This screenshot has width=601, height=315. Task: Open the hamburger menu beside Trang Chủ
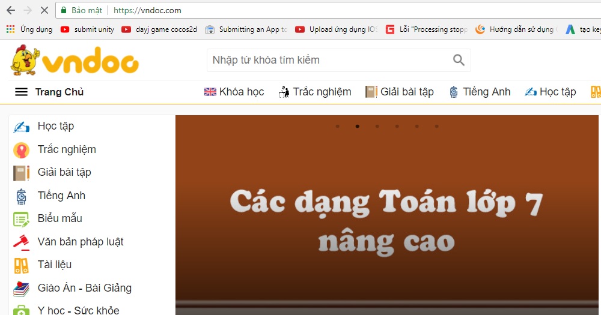click(21, 92)
